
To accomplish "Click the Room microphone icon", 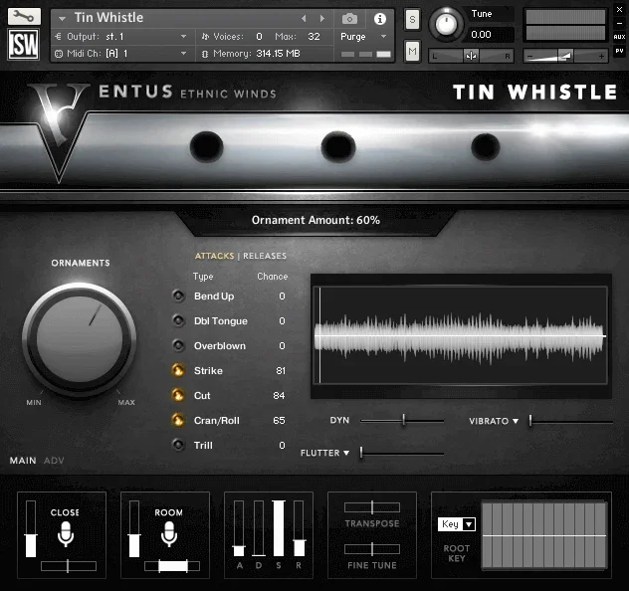I will pyautogui.click(x=169, y=533).
